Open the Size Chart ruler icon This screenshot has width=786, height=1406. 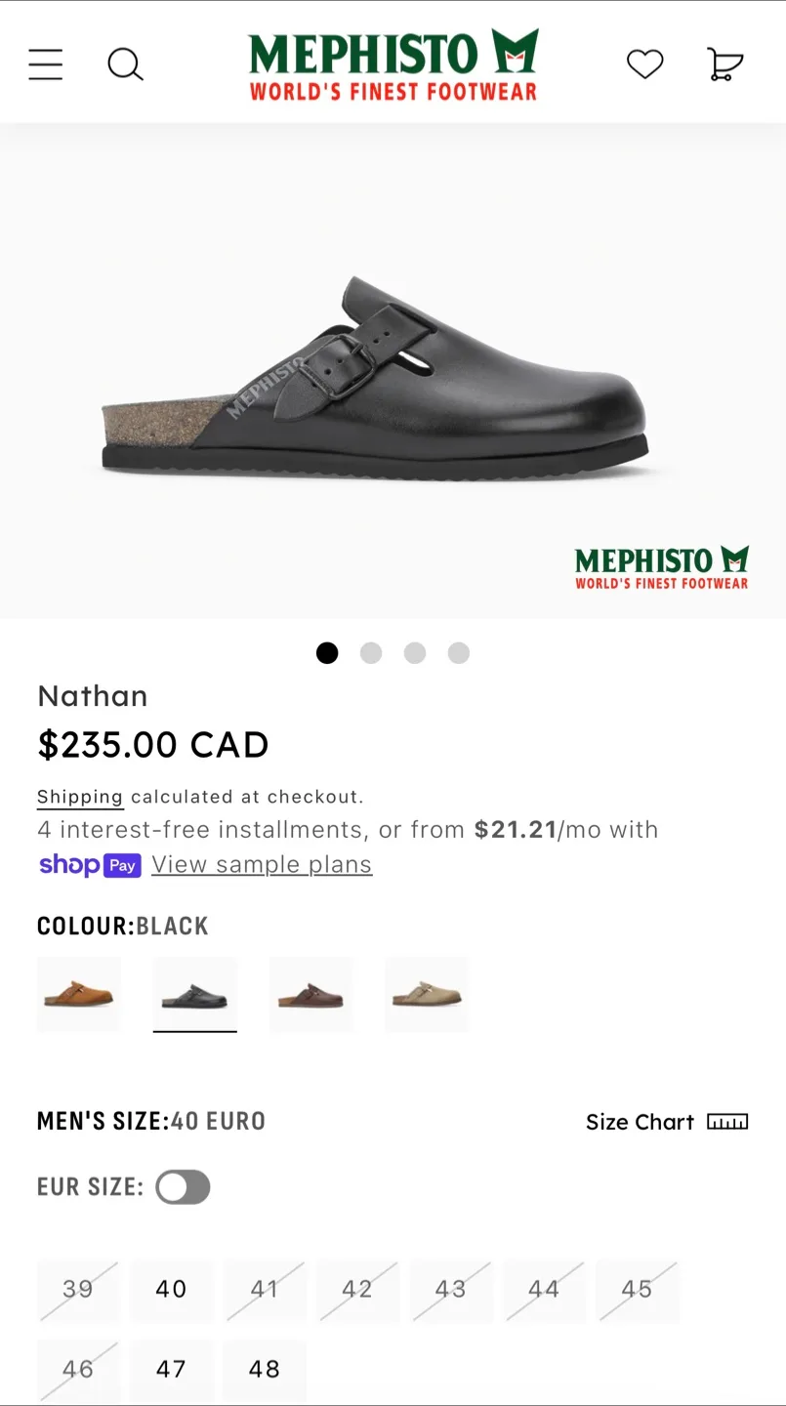pyautogui.click(x=726, y=1122)
